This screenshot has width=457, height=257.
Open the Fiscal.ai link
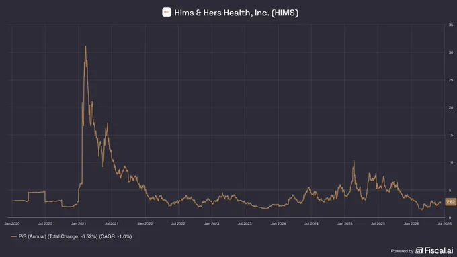434,250
